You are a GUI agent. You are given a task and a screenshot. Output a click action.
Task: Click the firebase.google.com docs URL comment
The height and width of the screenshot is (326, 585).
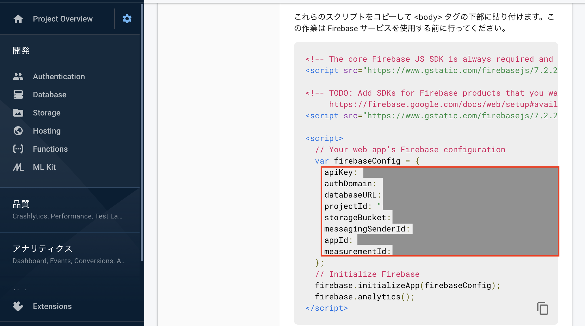(443, 104)
